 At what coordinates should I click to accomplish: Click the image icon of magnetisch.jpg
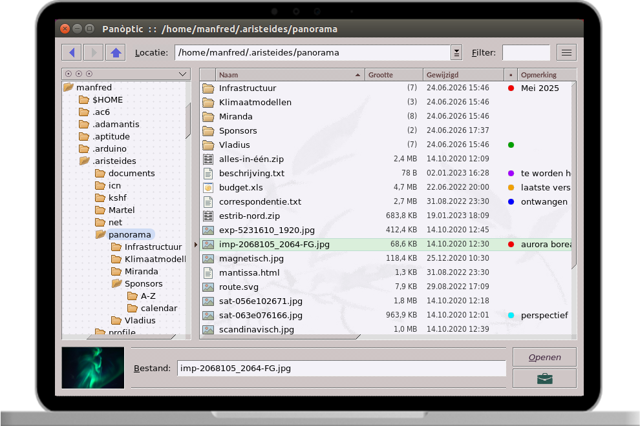208,258
